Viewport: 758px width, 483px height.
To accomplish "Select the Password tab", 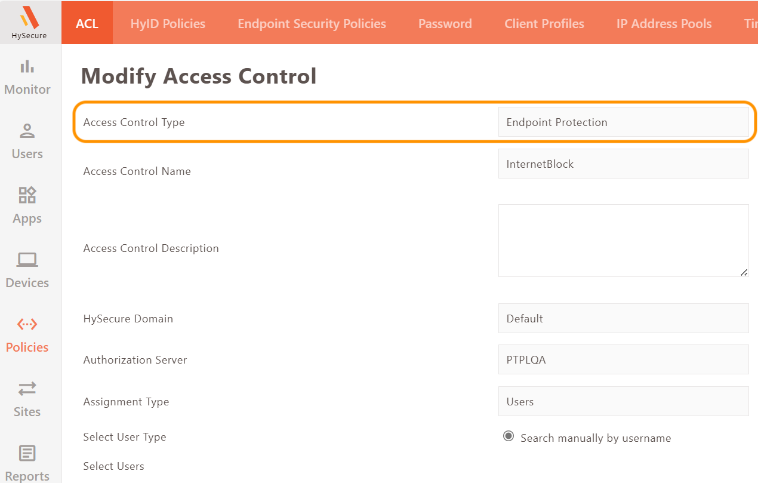I will [445, 24].
